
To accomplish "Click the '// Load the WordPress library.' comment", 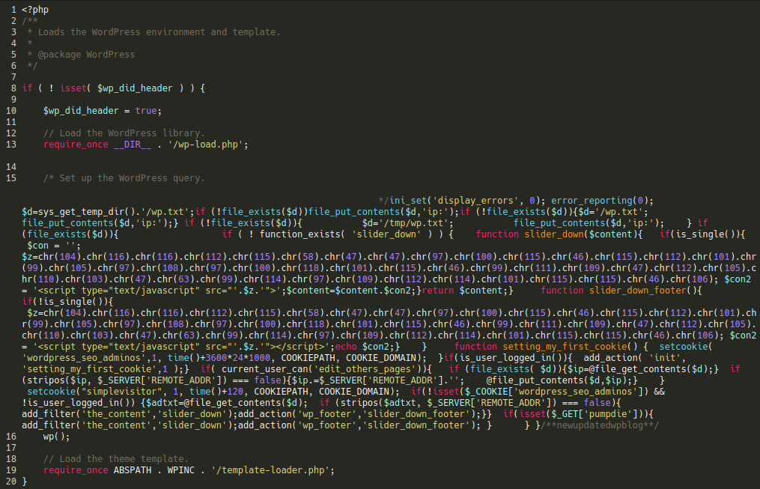I will pyautogui.click(x=124, y=133).
